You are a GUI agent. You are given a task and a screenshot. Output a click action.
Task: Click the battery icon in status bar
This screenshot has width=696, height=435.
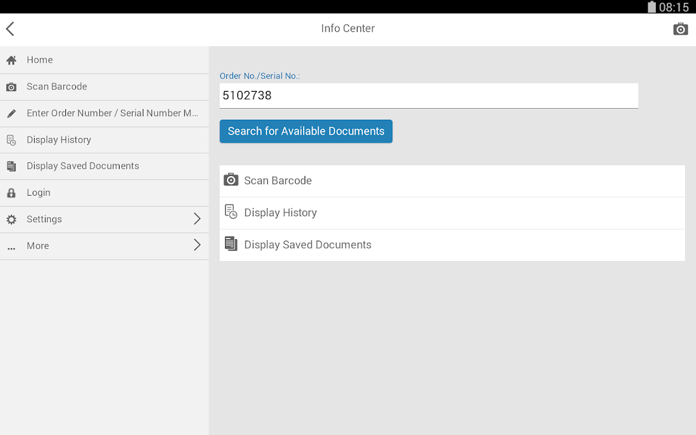click(652, 7)
